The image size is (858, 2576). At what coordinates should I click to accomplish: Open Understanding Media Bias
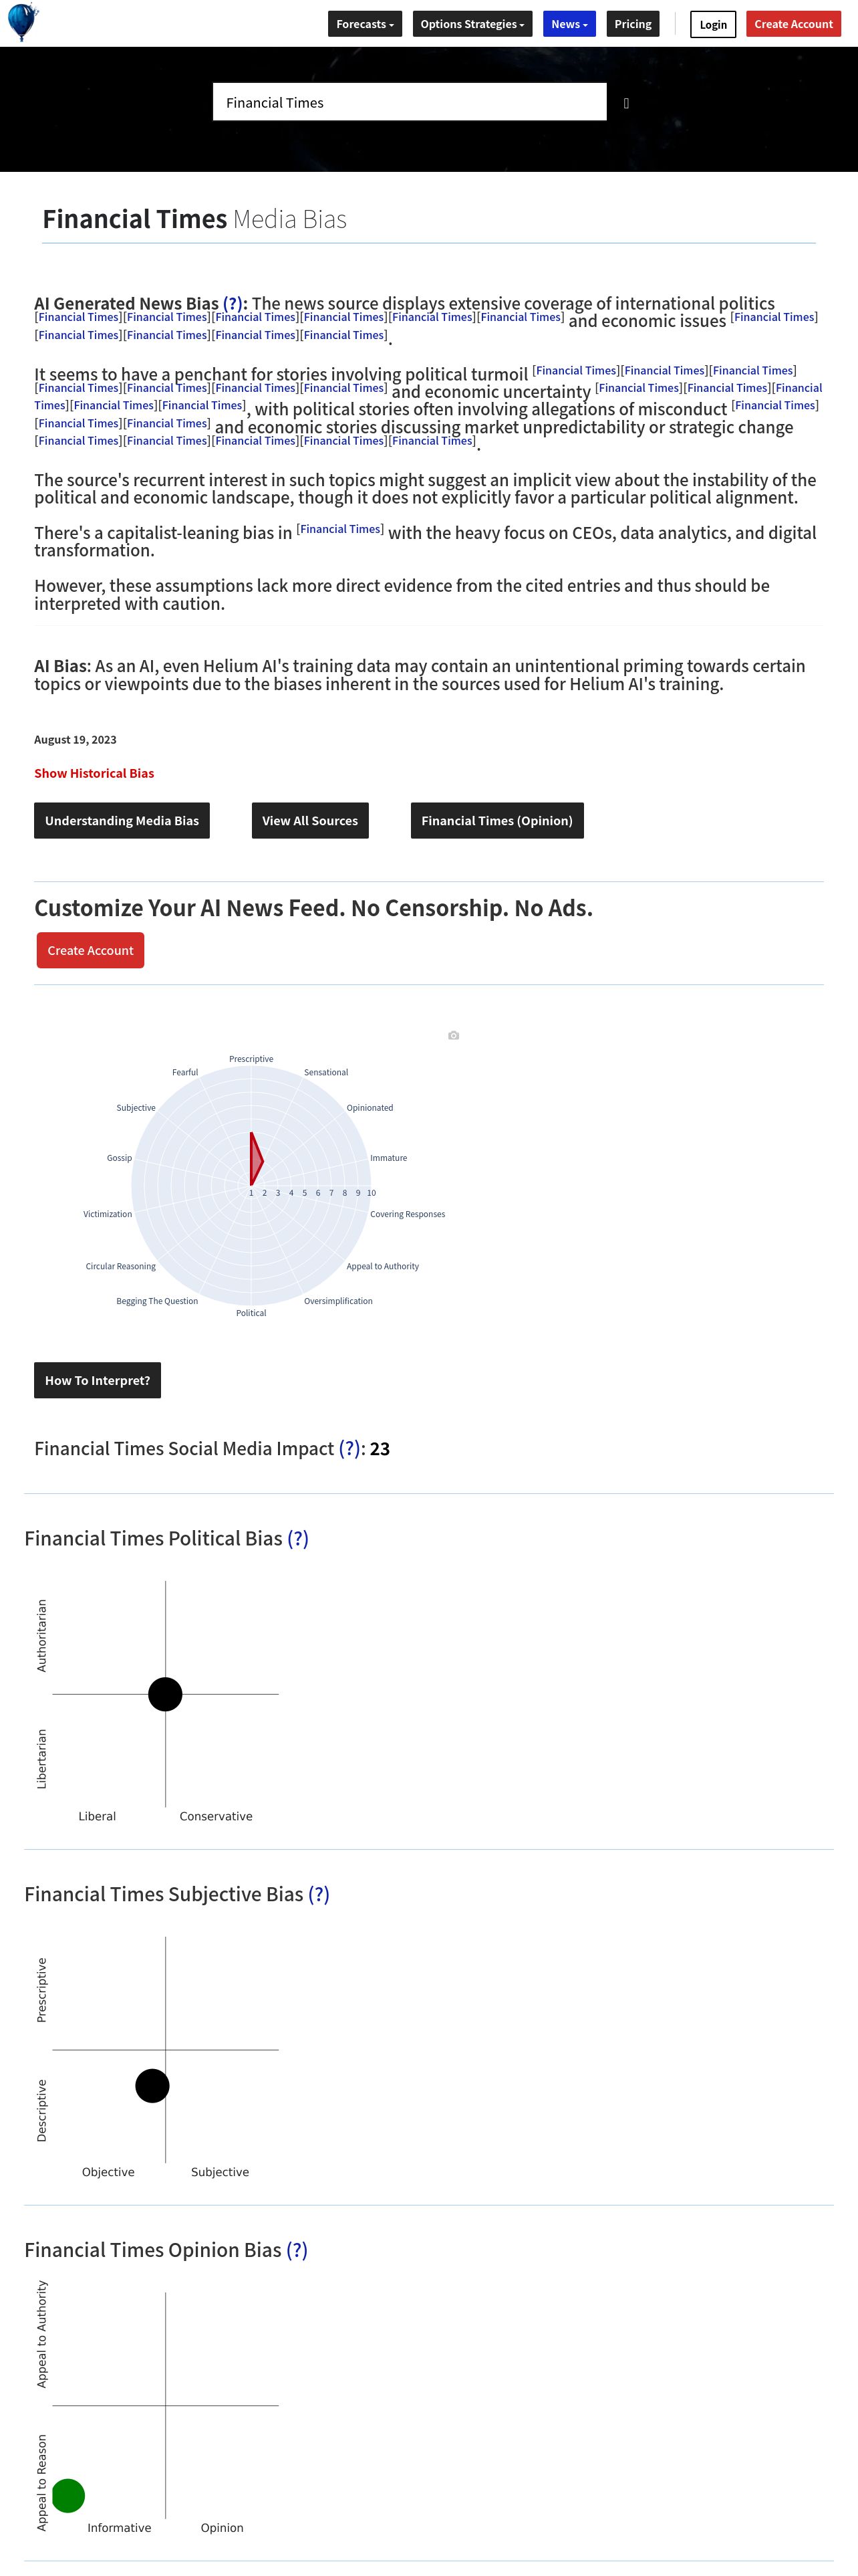[122, 820]
